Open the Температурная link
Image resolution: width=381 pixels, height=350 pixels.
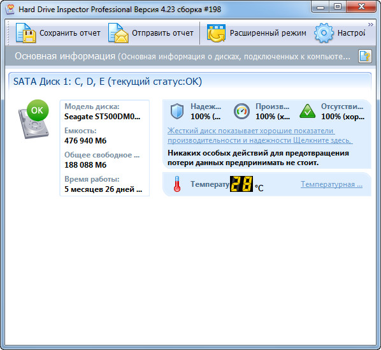[x=332, y=184]
